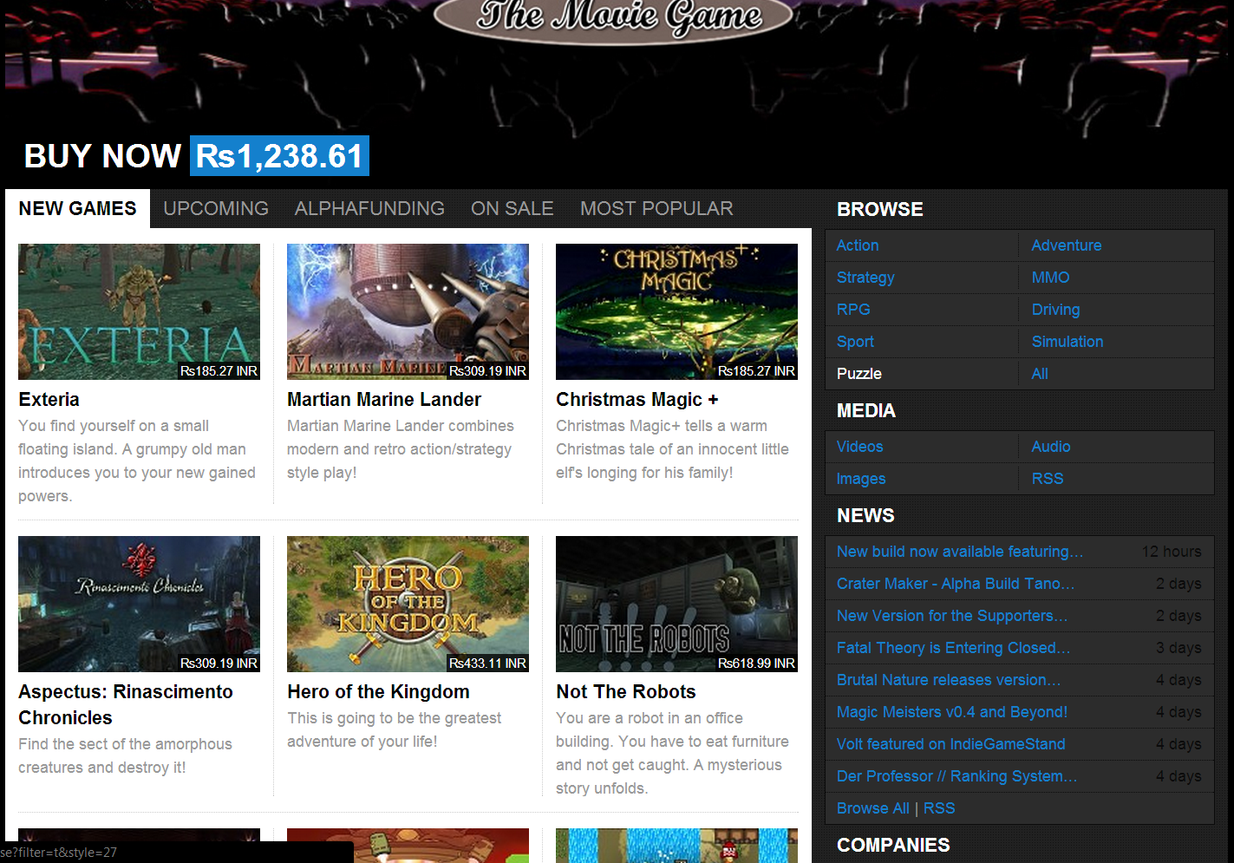Click the Exteria title link
This screenshot has width=1234, height=863.
click(x=49, y=400)
